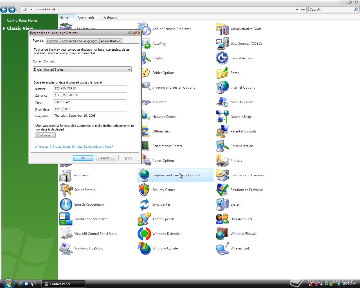360x288 pixels.
Task: Click the Customize... button
Action: [x=45, y=135]
